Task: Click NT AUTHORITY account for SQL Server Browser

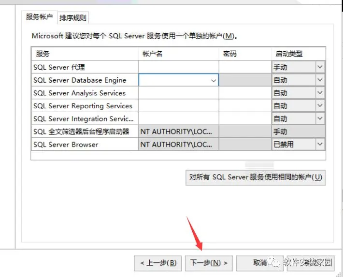Action: click(178, 145)
